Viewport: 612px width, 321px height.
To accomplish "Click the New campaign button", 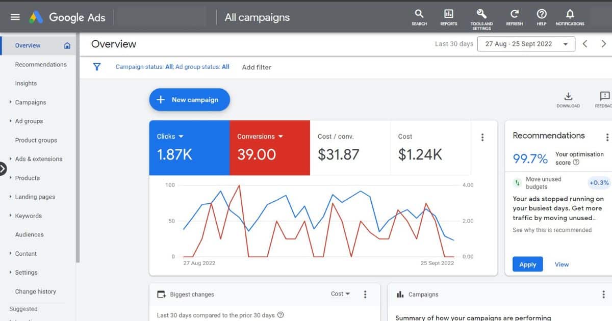I will (189, 99).
